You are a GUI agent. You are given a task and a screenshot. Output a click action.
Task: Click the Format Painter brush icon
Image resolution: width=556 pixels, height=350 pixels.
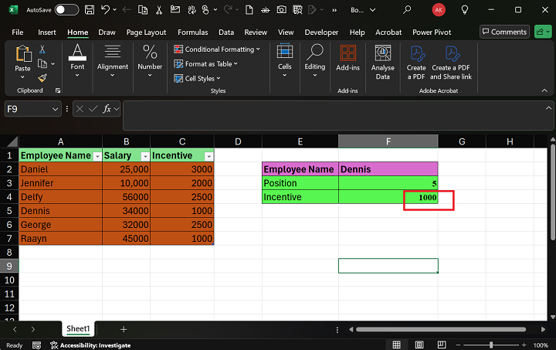42,77
